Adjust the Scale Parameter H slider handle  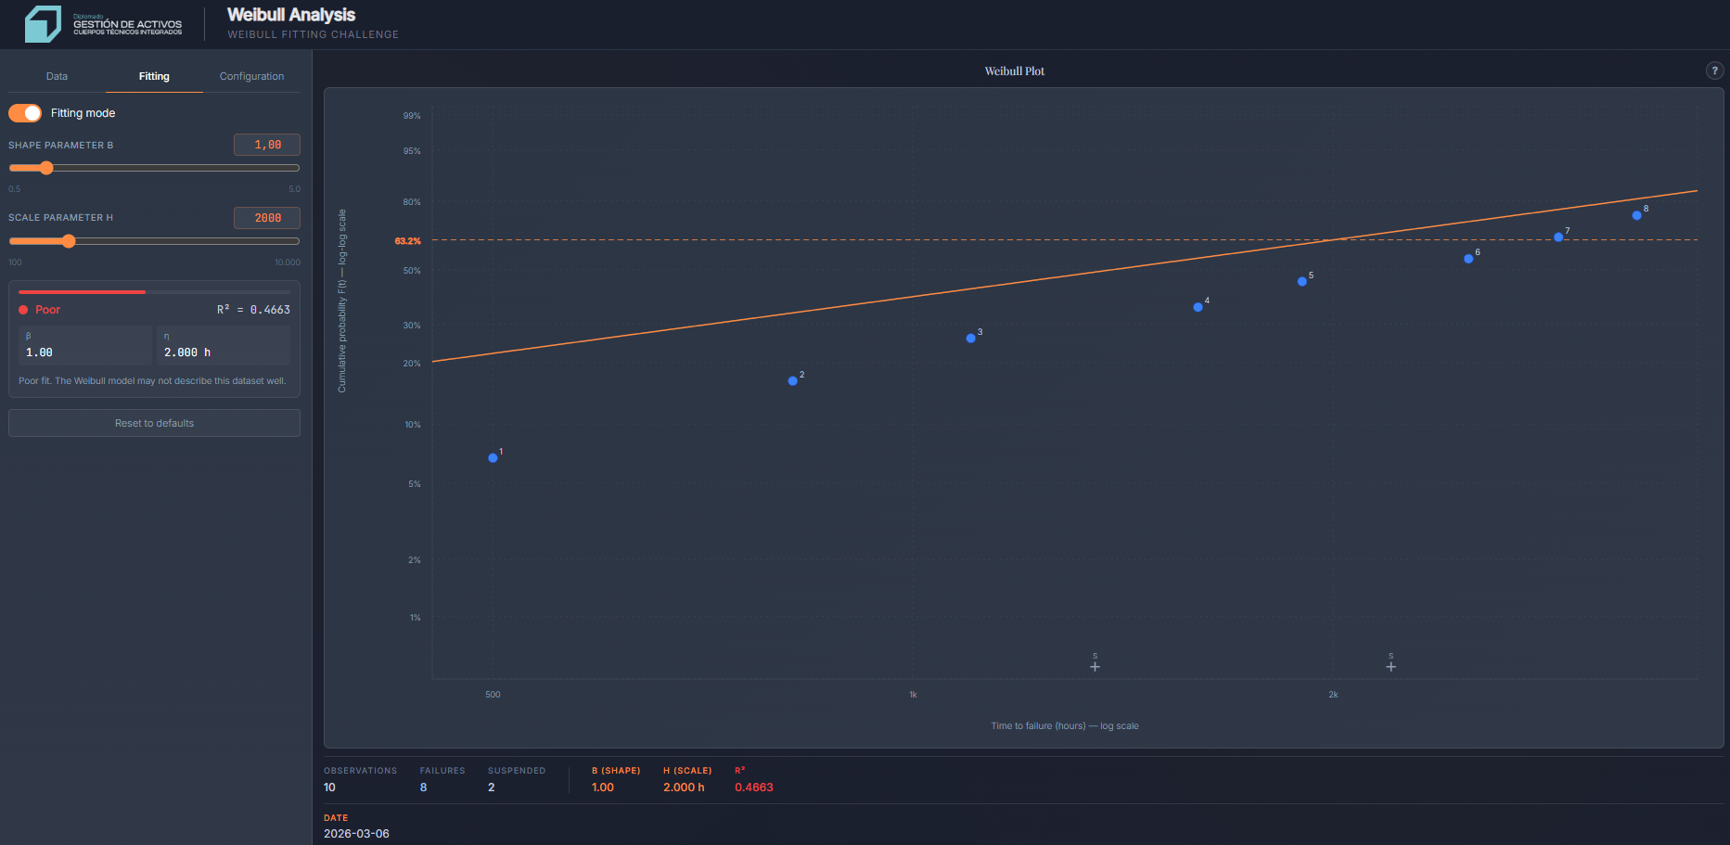(69, 241)
